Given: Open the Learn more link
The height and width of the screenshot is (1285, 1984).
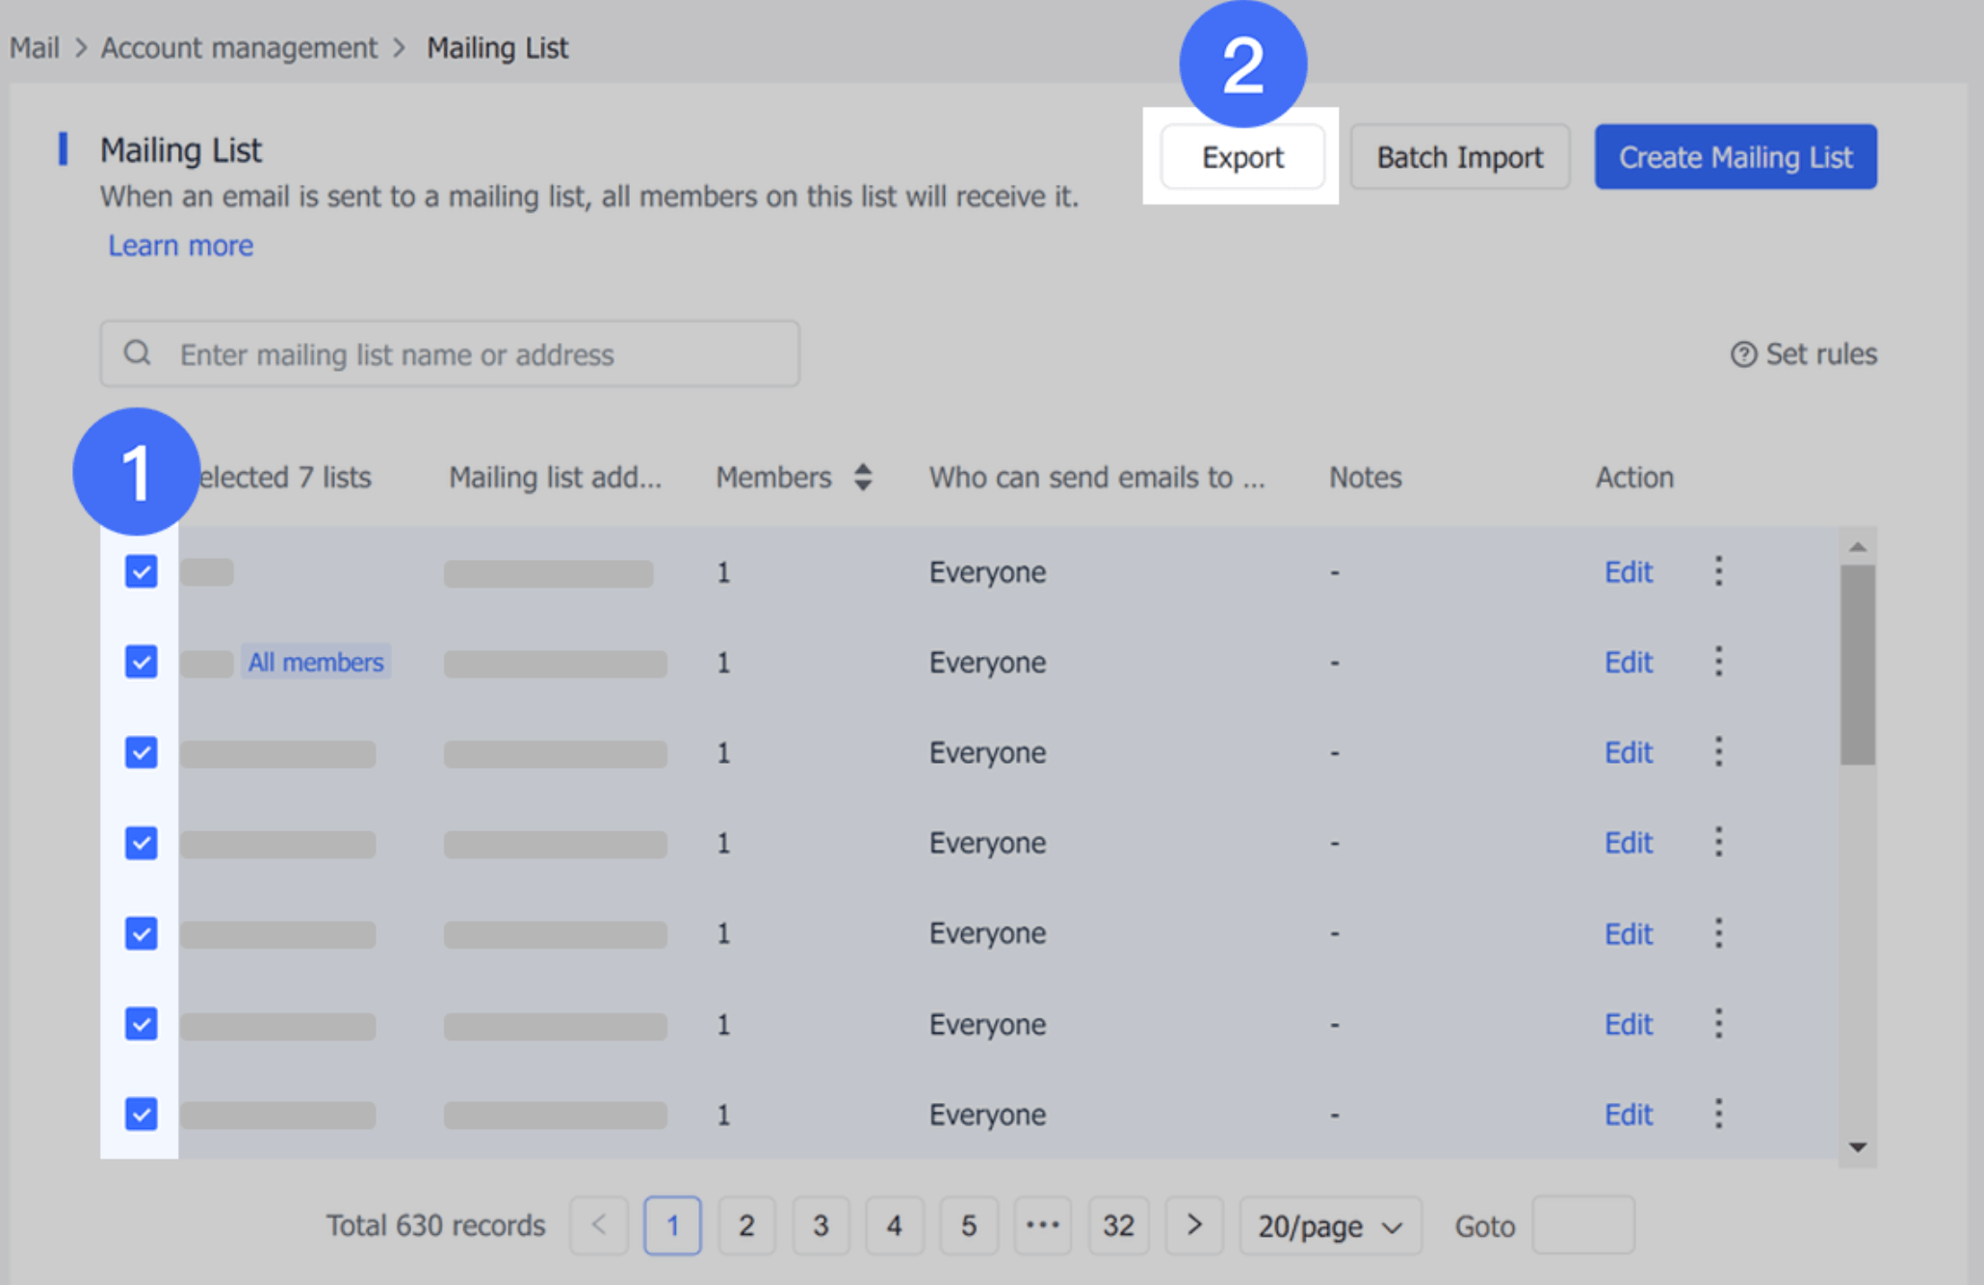Looking at the screenshot, I should pyautogui.click(x=181, y=246).
